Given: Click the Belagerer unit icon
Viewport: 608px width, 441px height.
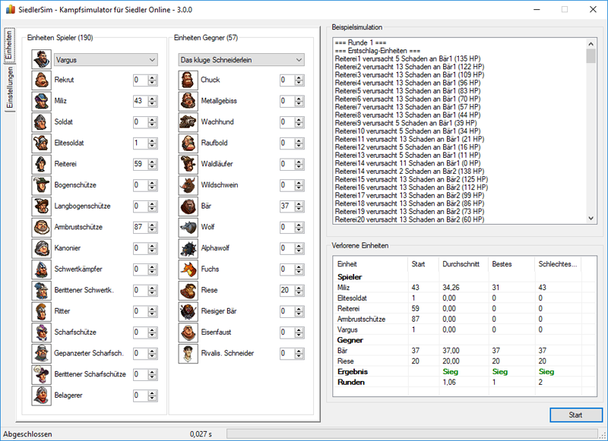Looking at the screenshot, I should tap(42, 395).
